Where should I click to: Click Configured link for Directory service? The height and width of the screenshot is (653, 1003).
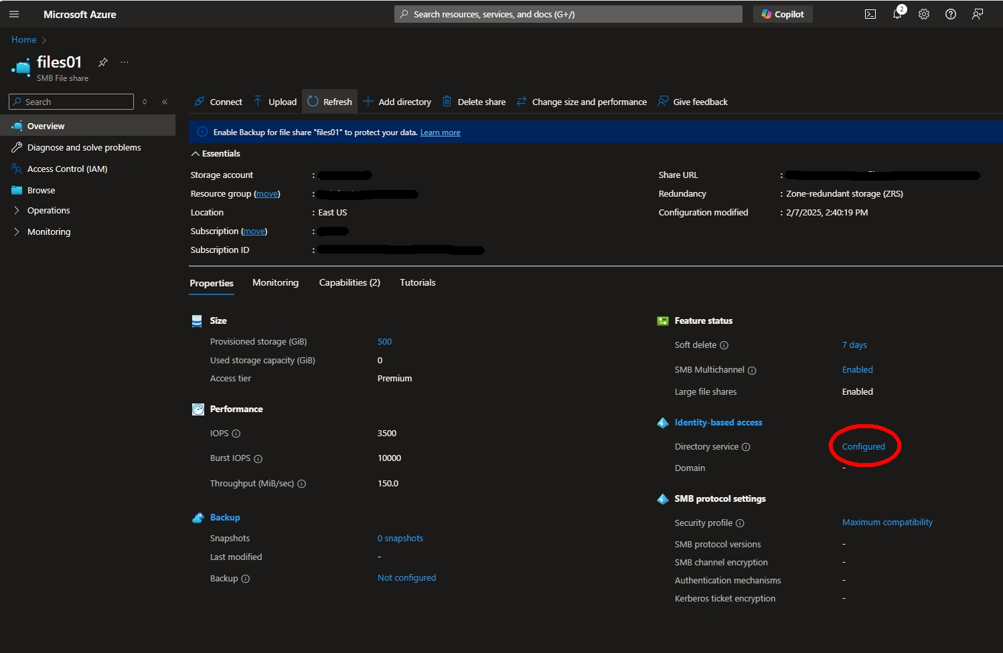[x=863, y=447]
